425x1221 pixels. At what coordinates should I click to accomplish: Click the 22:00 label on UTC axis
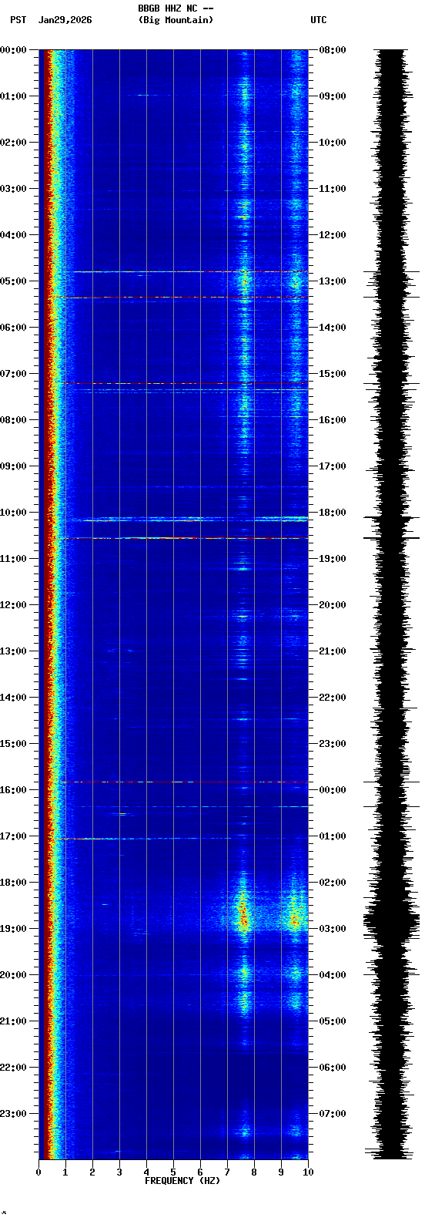point(333,698)
